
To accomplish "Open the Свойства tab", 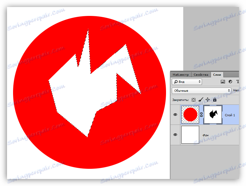I will [201, 75].
